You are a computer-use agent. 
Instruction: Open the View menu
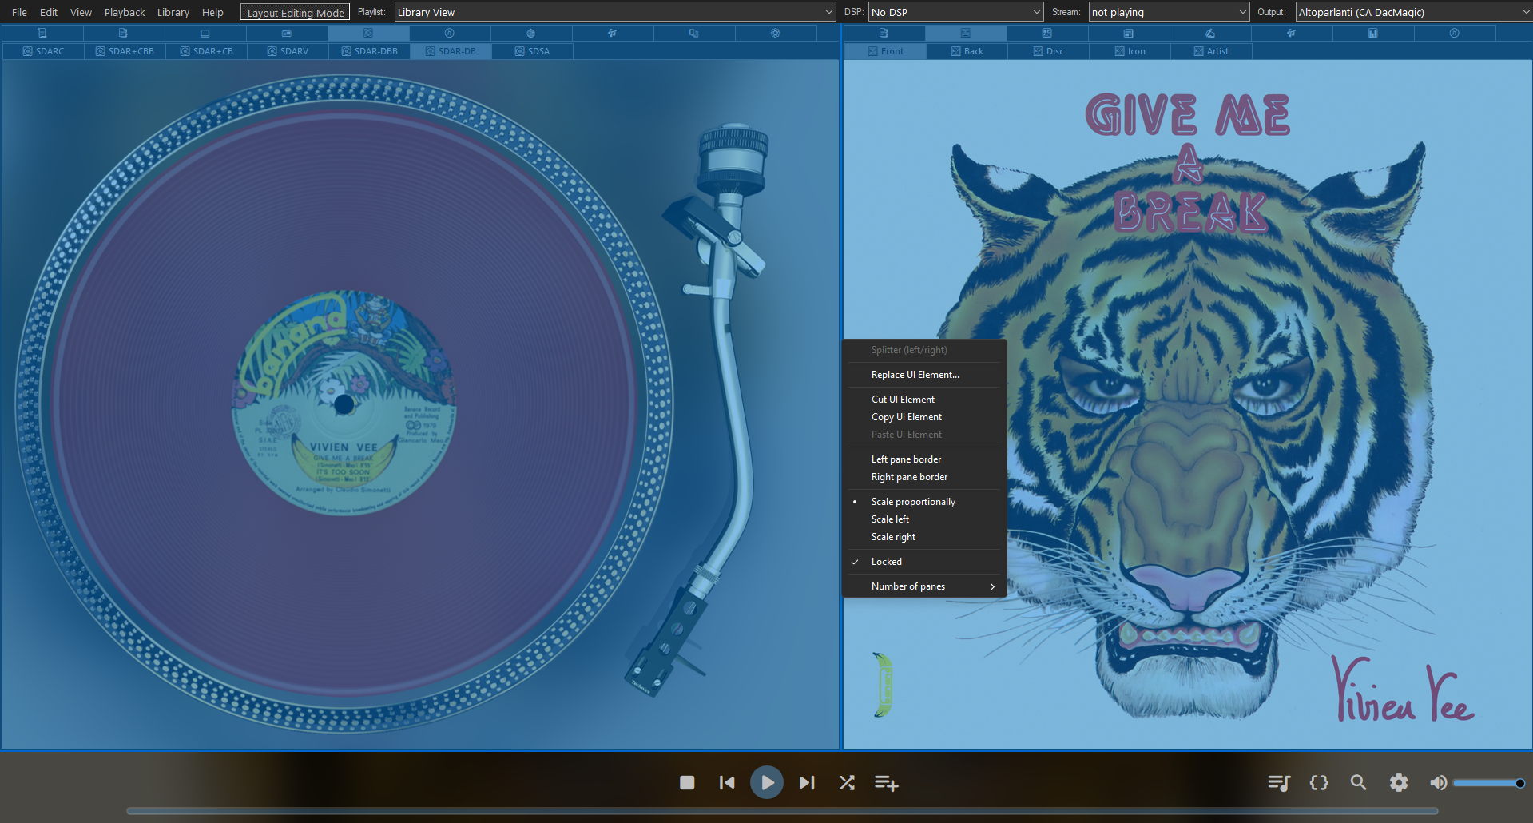click(81, 12)
